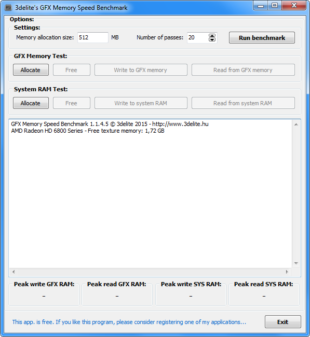Increase the number of passes with up arrow
Screen dimensions: 310x337
212,36
